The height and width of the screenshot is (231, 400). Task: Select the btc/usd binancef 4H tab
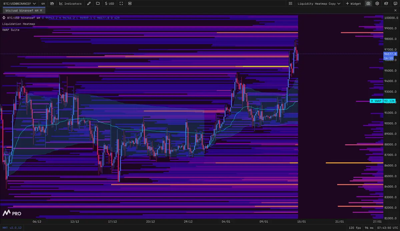pos(22,11)
